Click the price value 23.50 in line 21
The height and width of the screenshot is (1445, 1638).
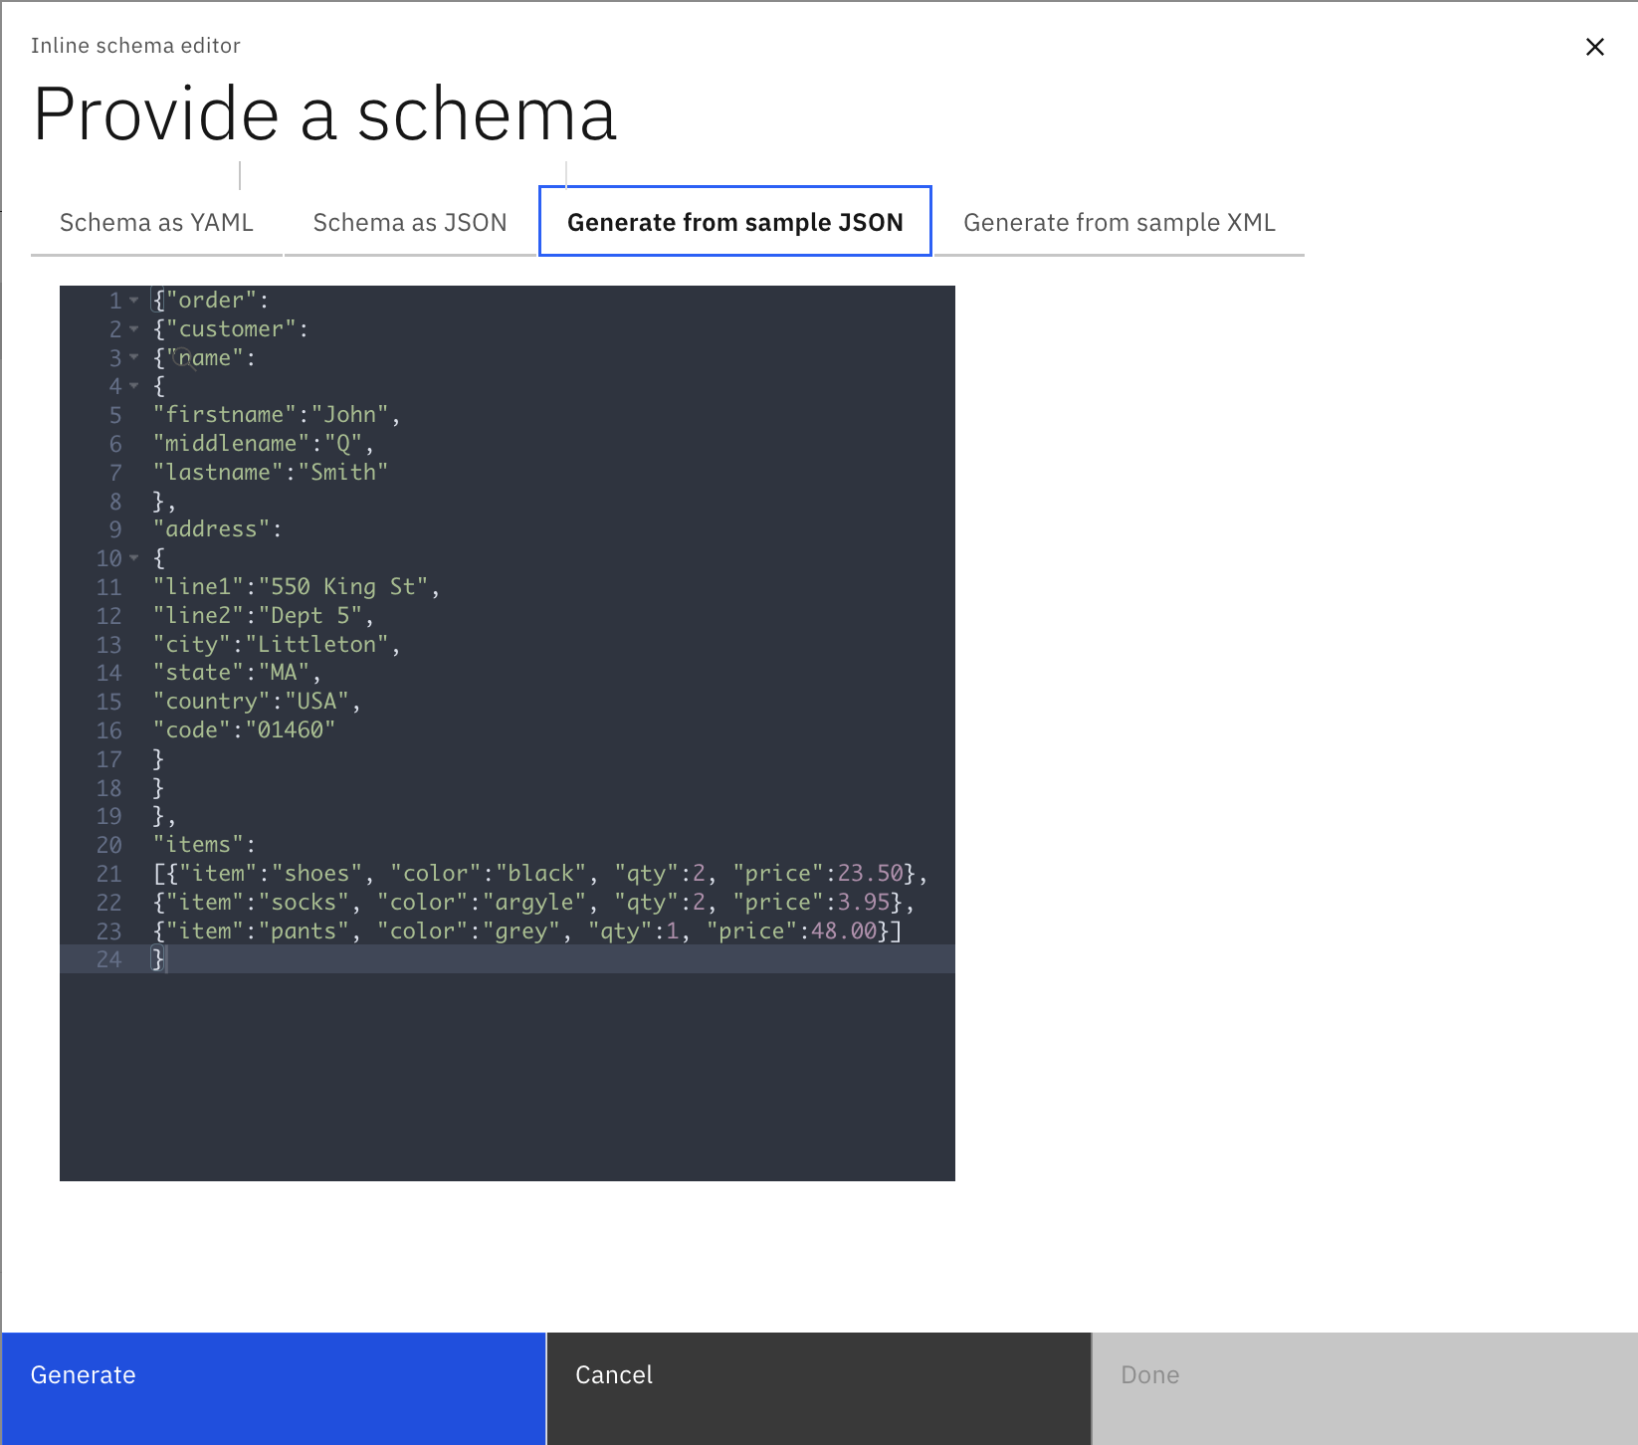pyautogui.click(x=870, y=874)
